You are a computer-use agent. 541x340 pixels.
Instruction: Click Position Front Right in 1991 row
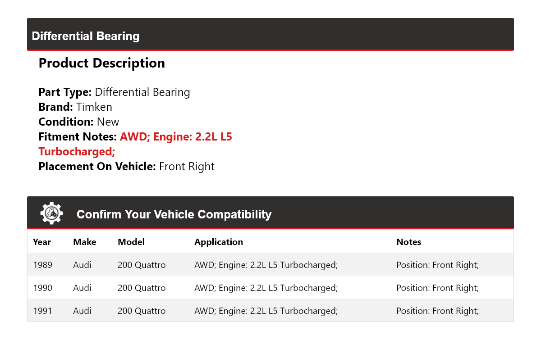[x=437, y=311]
